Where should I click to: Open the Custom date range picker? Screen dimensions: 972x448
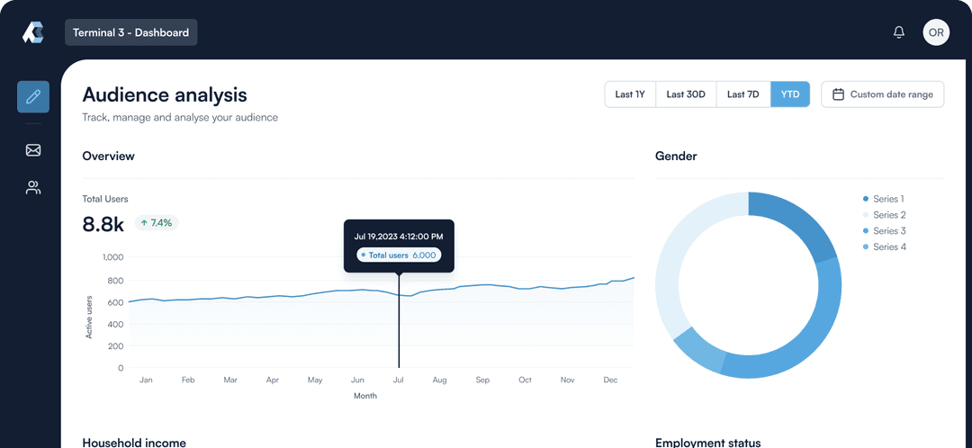[x=882, y=94]
